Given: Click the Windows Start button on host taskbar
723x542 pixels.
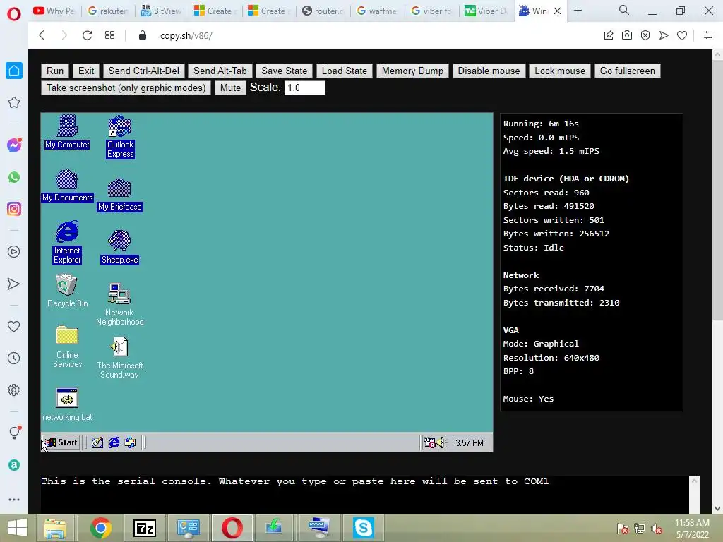Looking at the screenshot, I should 18,528.
